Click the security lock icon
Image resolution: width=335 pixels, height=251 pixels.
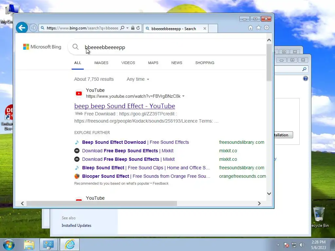coord(133,28)
